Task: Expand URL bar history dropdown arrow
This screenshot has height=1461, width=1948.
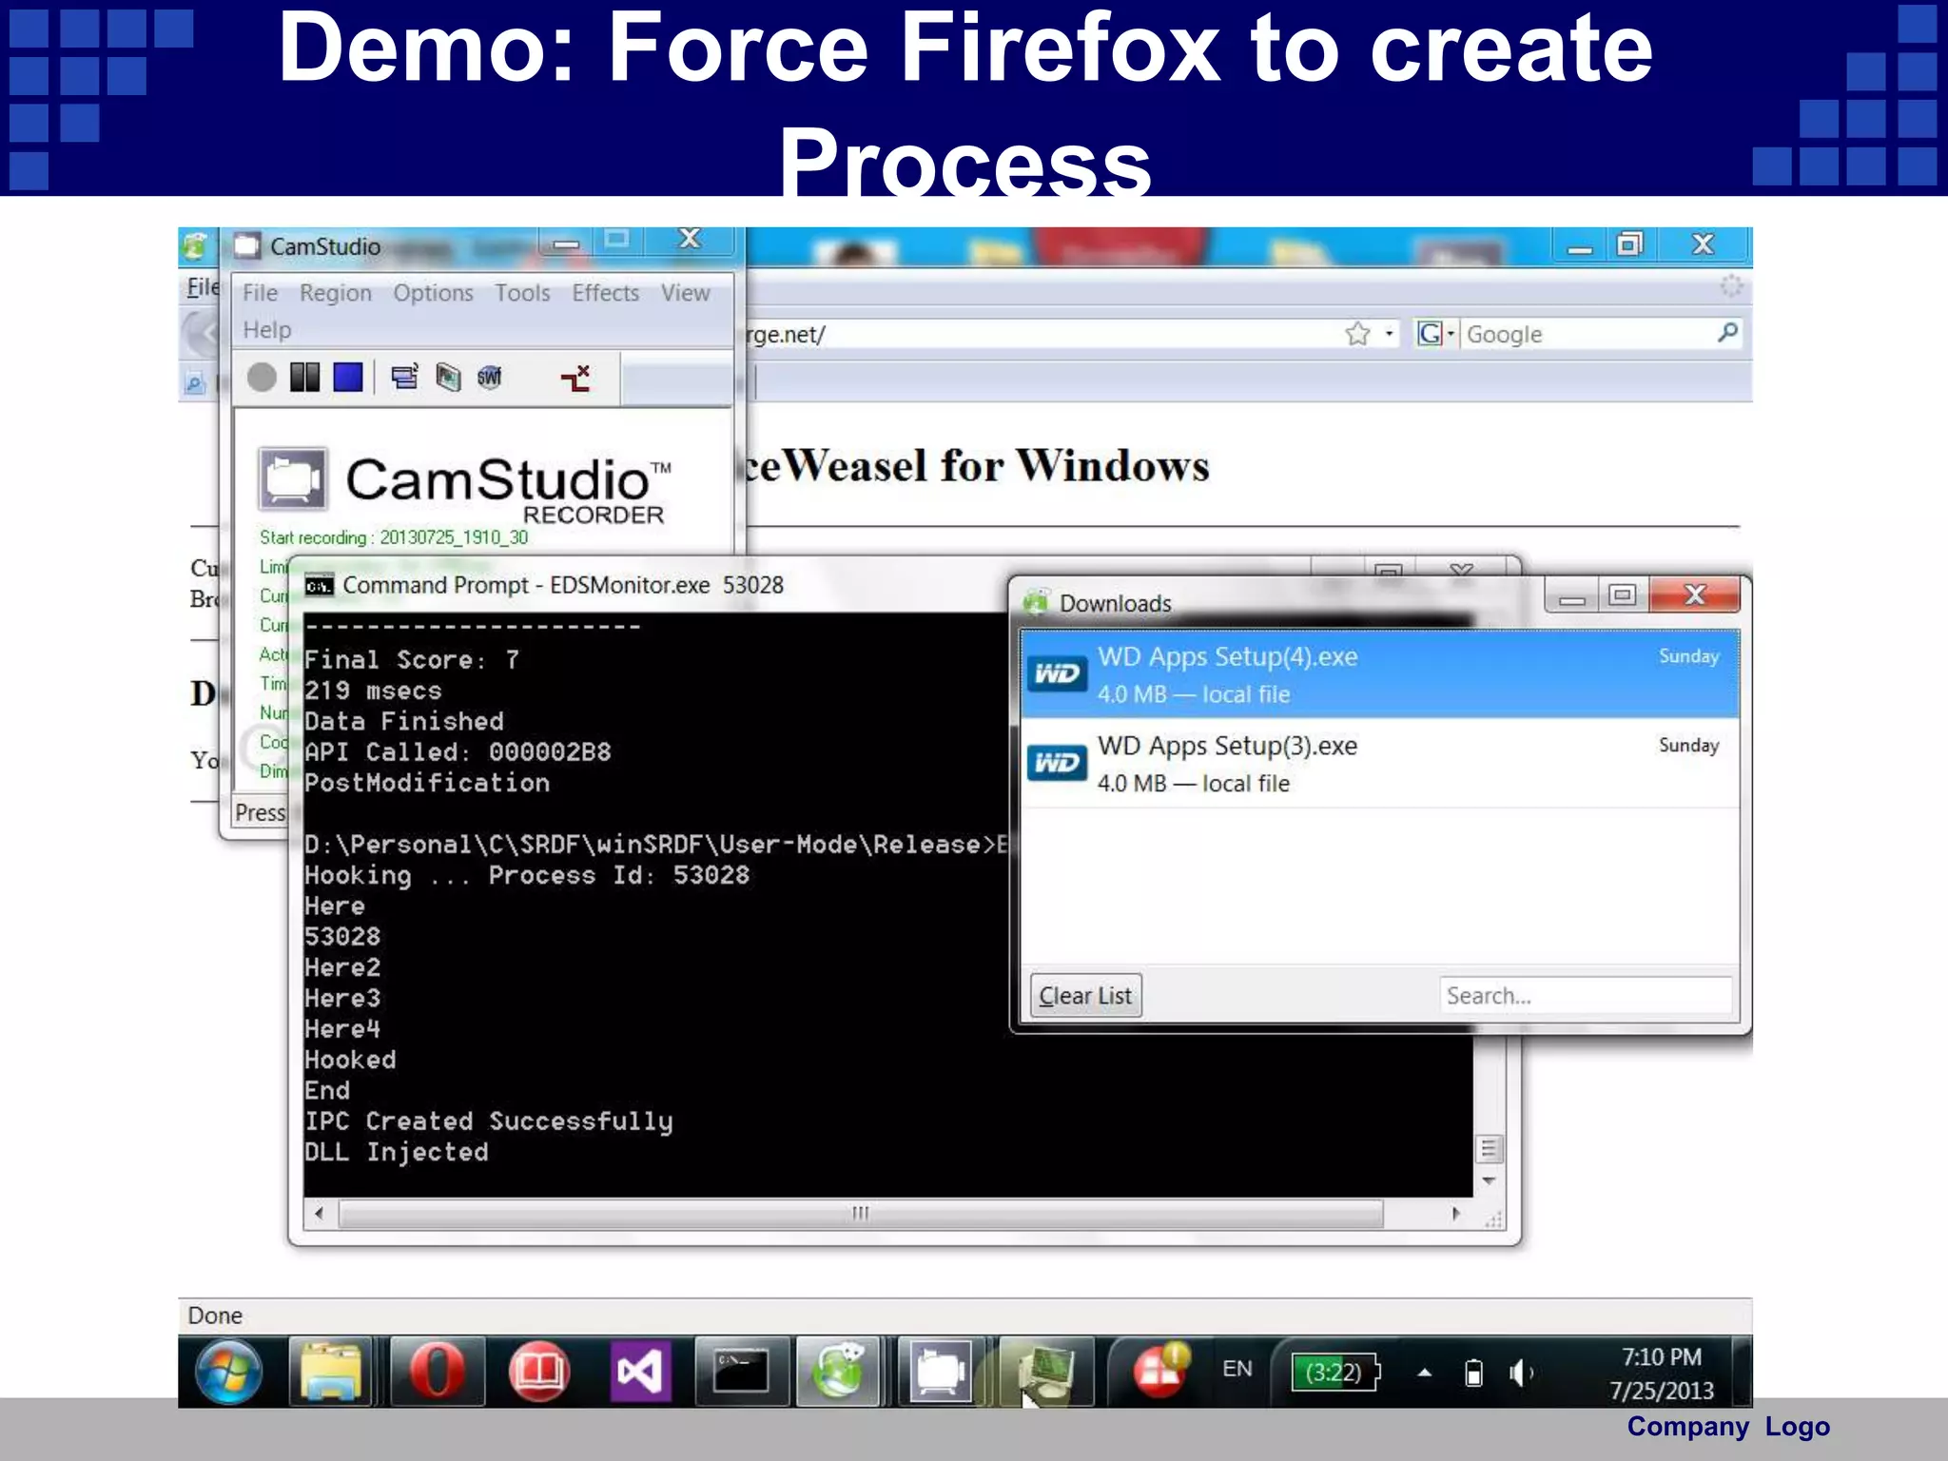Action: pyautogui.click(x=1389, y=334)
